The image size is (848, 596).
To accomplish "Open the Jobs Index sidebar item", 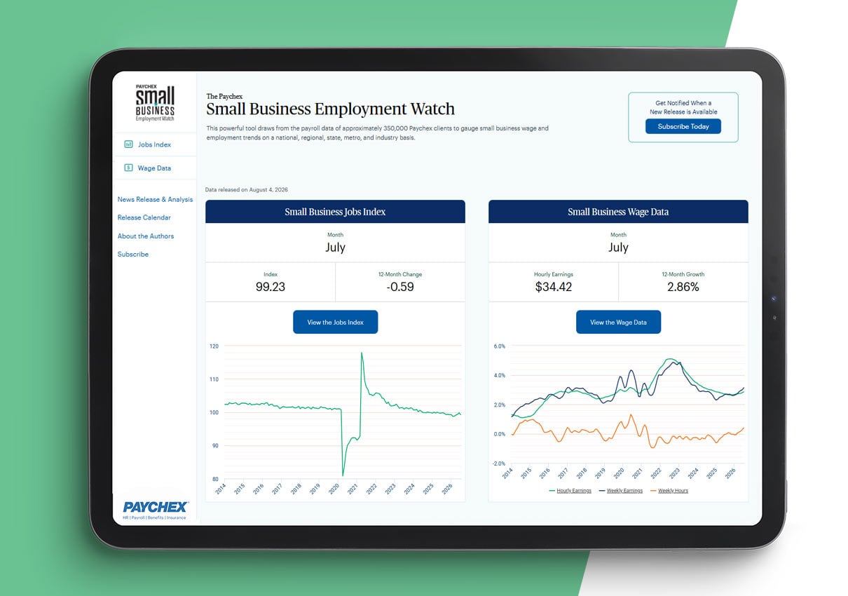I will pos(154,144).
